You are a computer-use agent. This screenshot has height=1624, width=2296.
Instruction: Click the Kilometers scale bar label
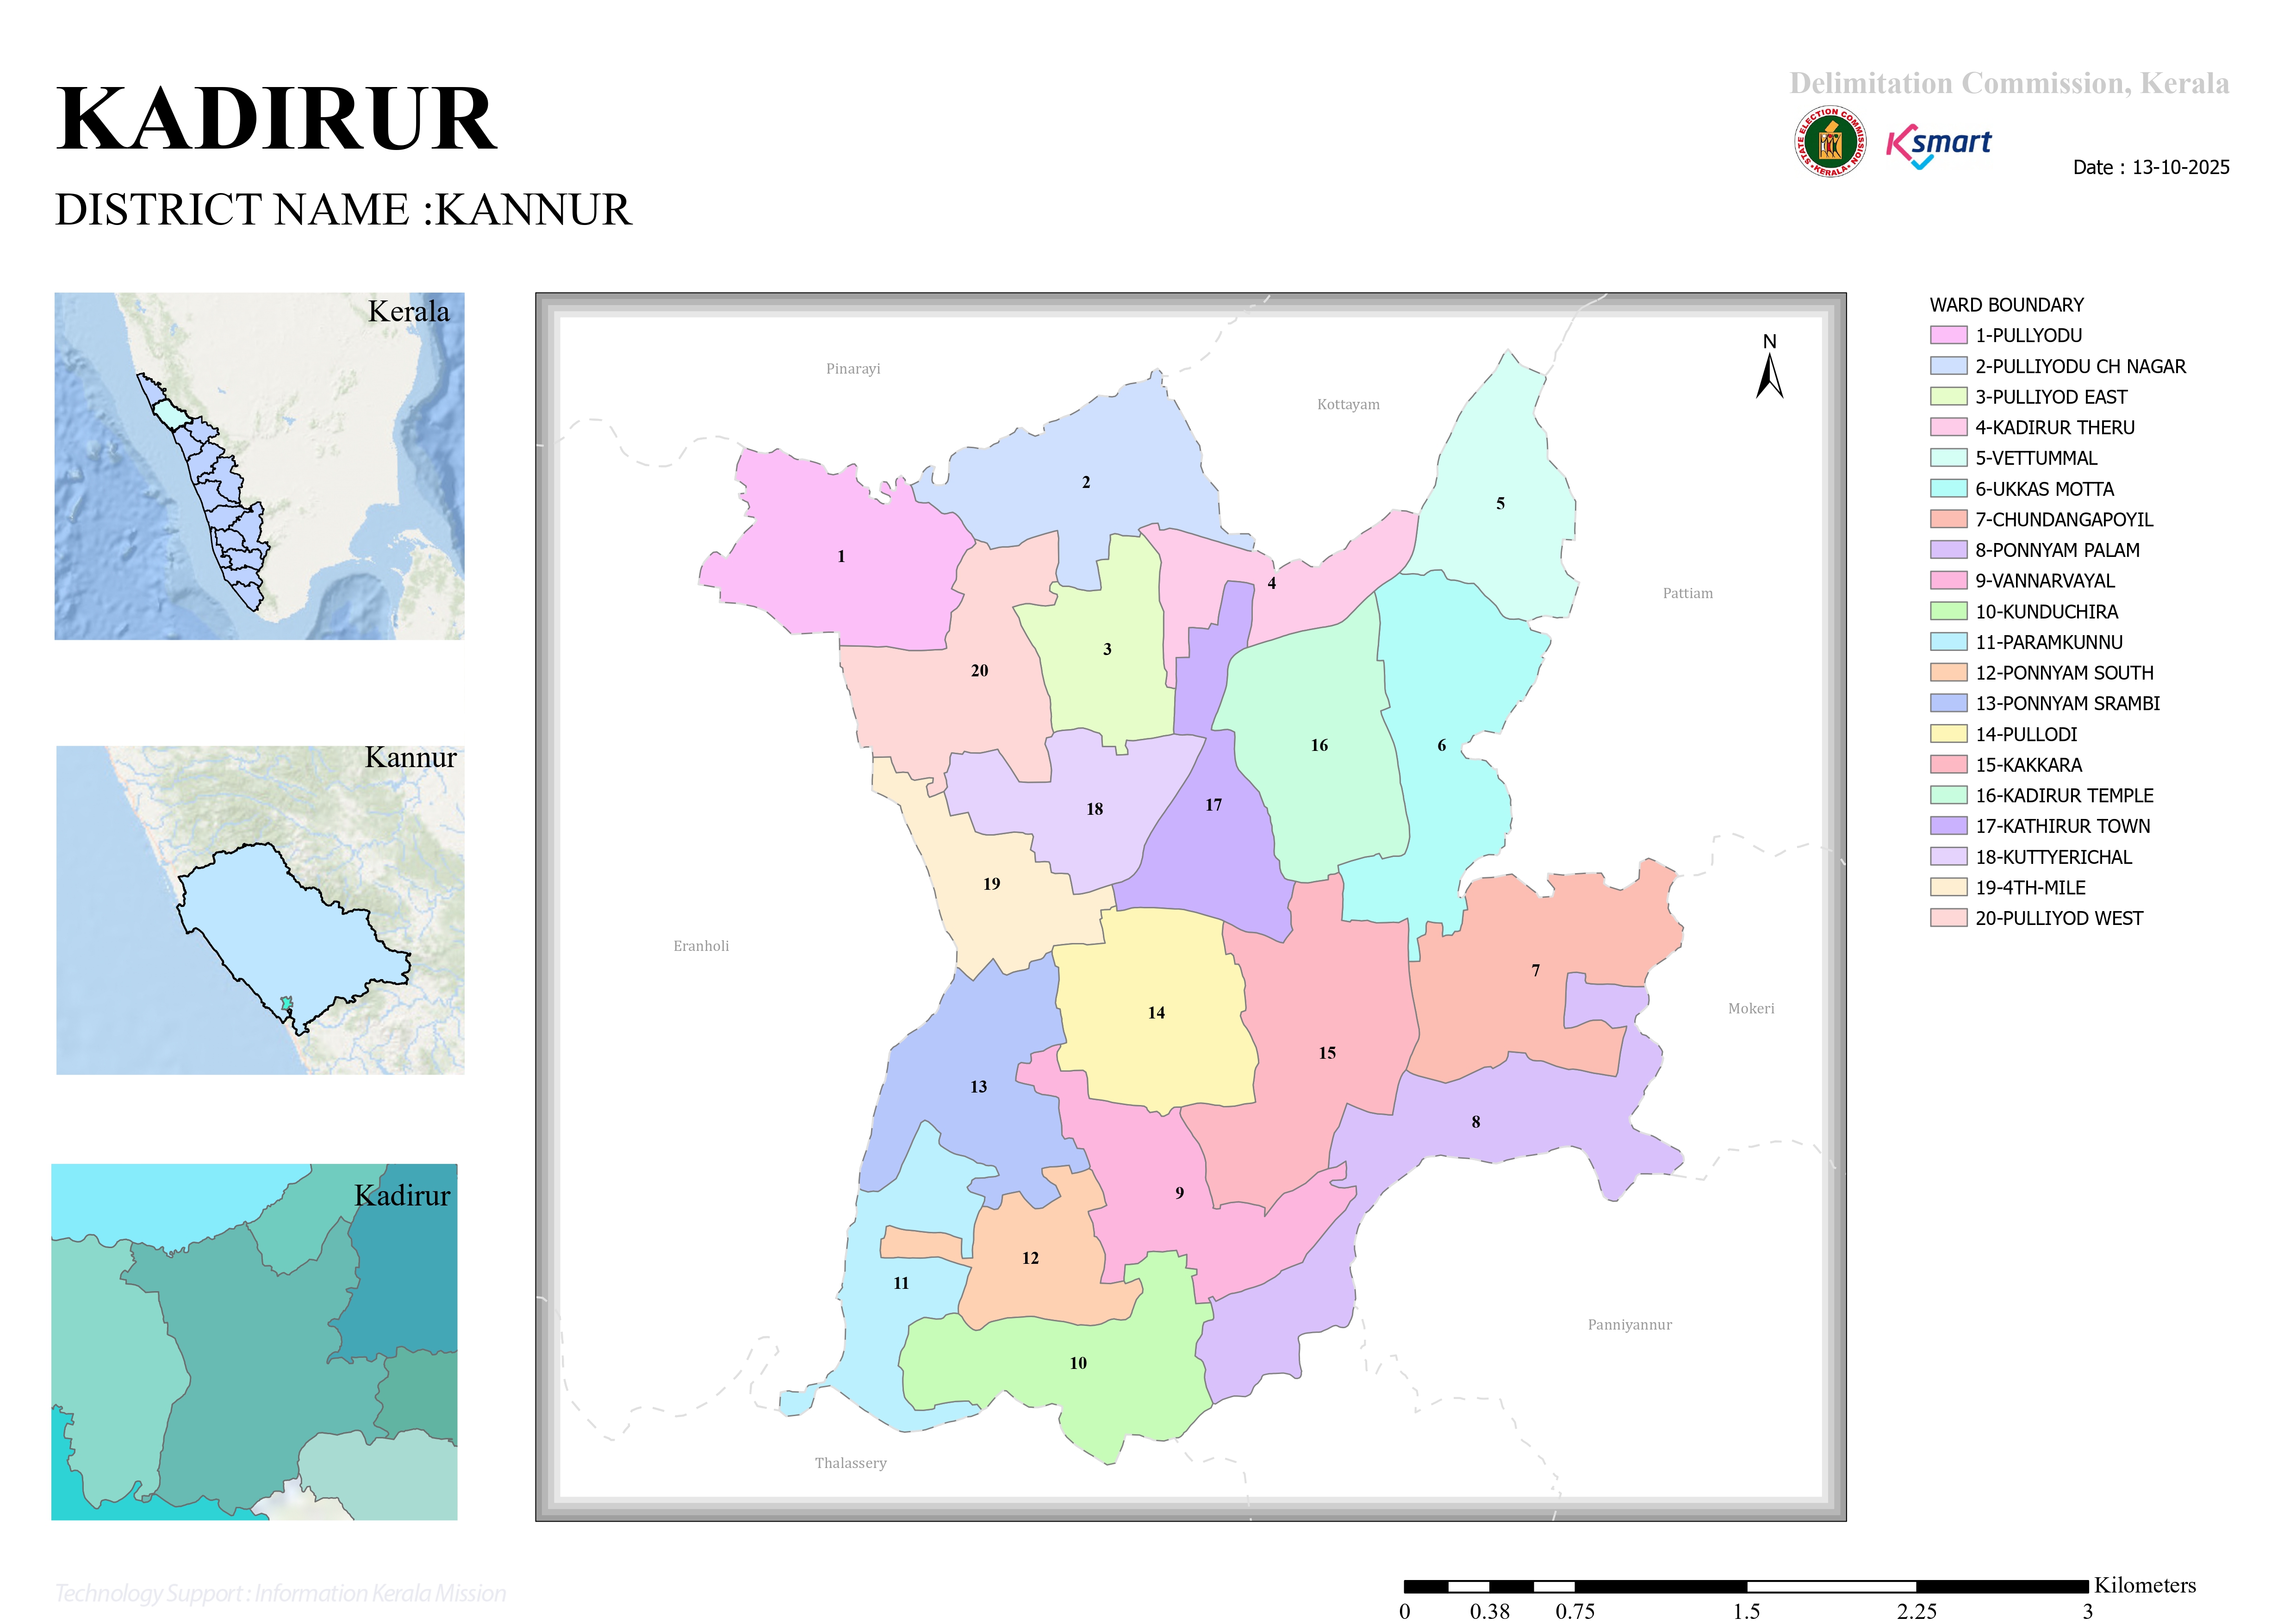pyautogui.click(x=2144, y=1585)
